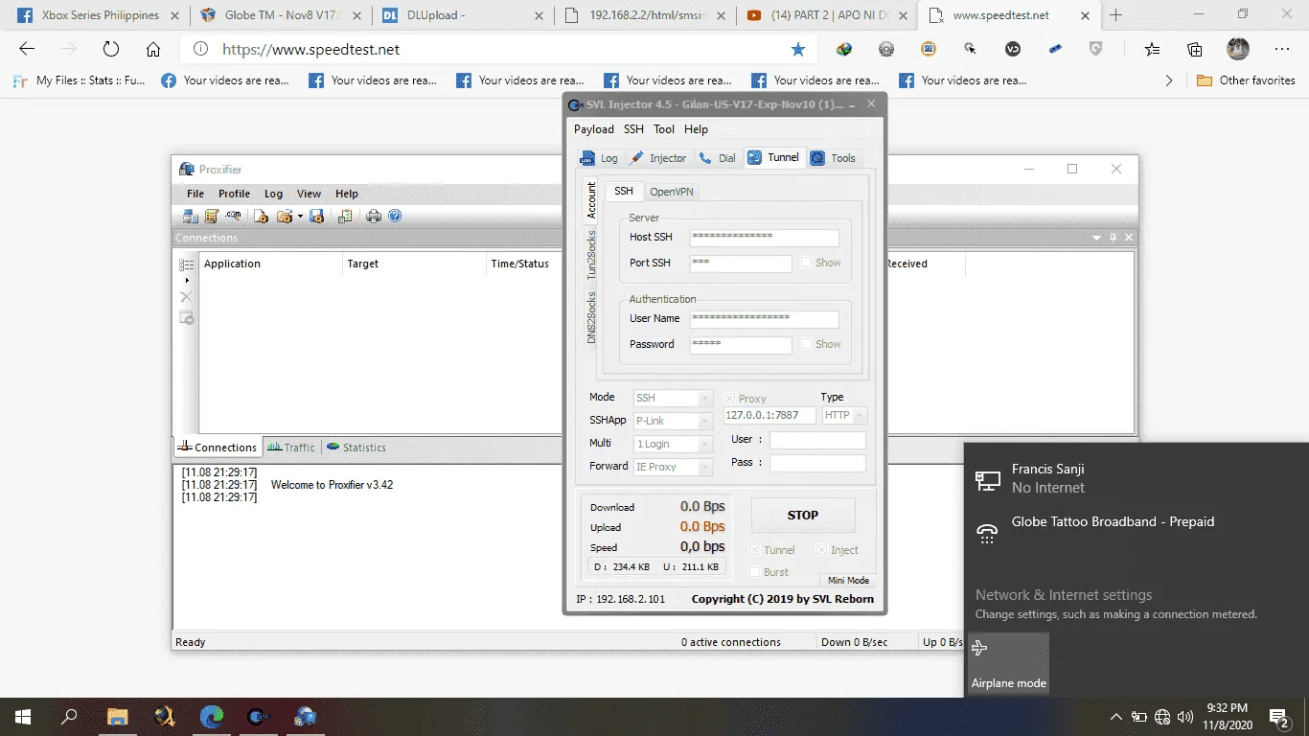Open the browser Settings and more menu

coord(1282,50)
